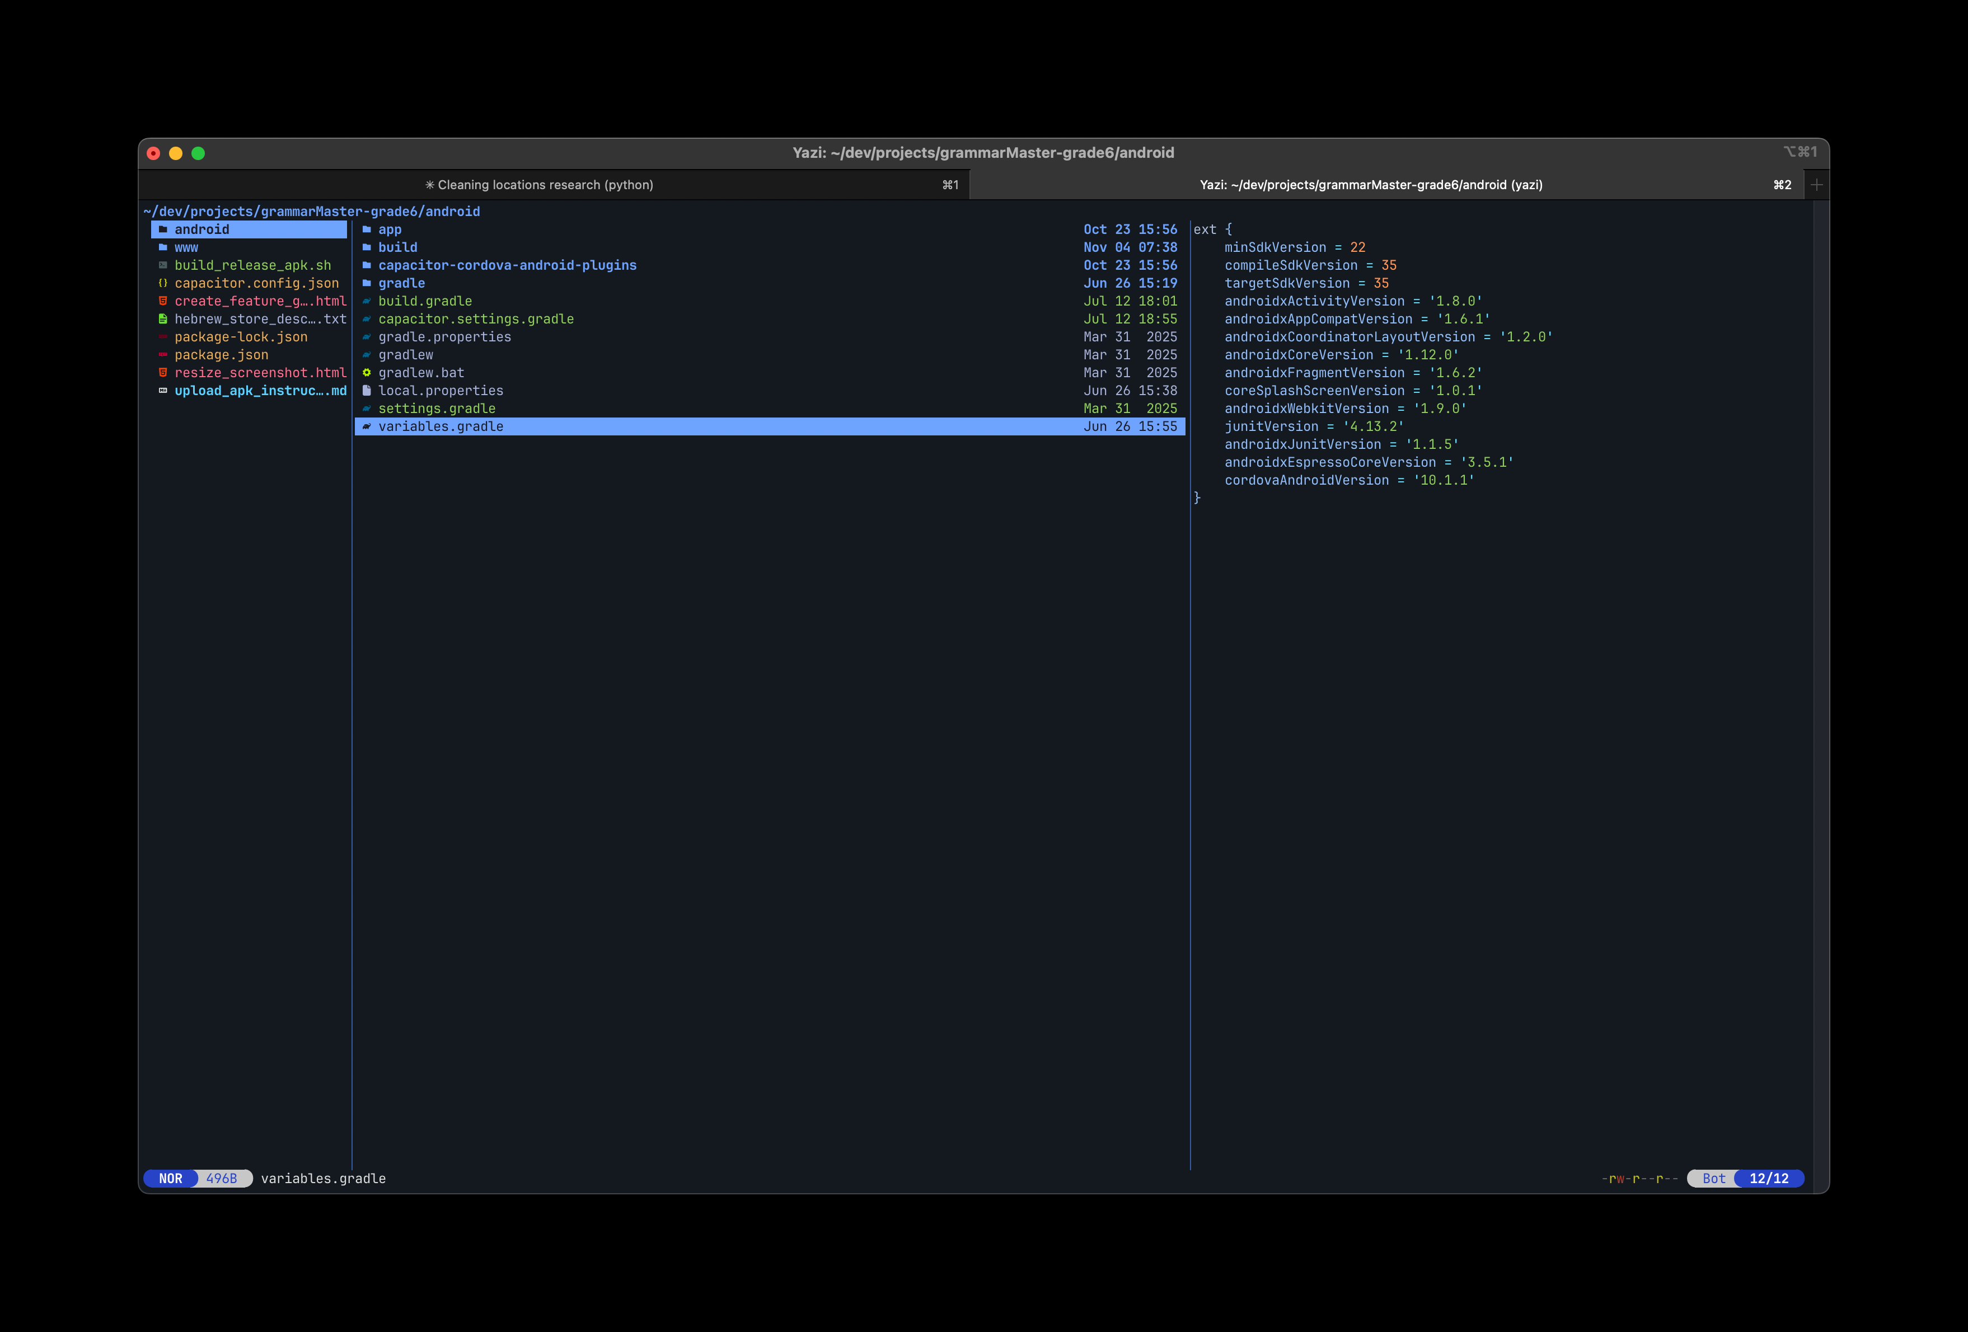The image size is (1968, 1332).
Task: Click the gear icon beside gradlew.bat
Action: click(367, 373)
